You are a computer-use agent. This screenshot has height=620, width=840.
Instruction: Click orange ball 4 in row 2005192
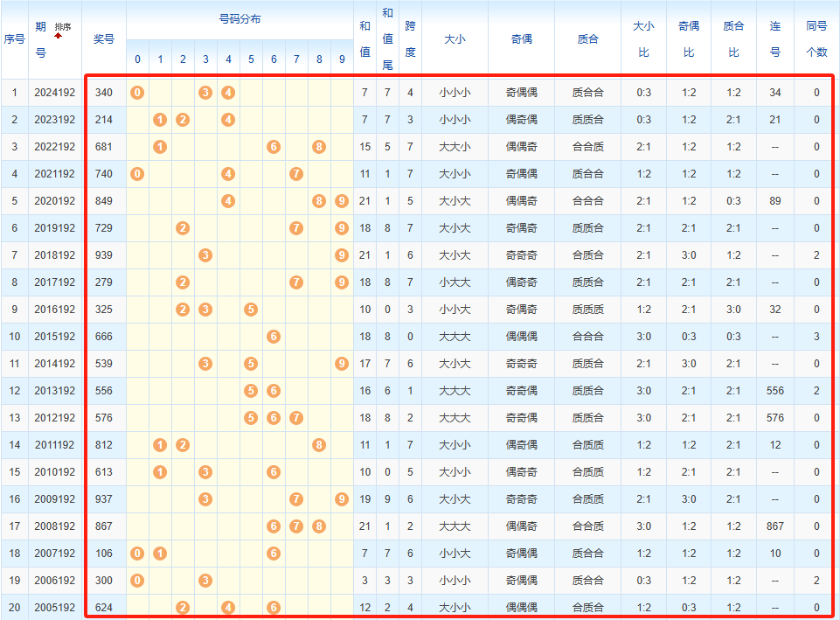coord(228,608)
